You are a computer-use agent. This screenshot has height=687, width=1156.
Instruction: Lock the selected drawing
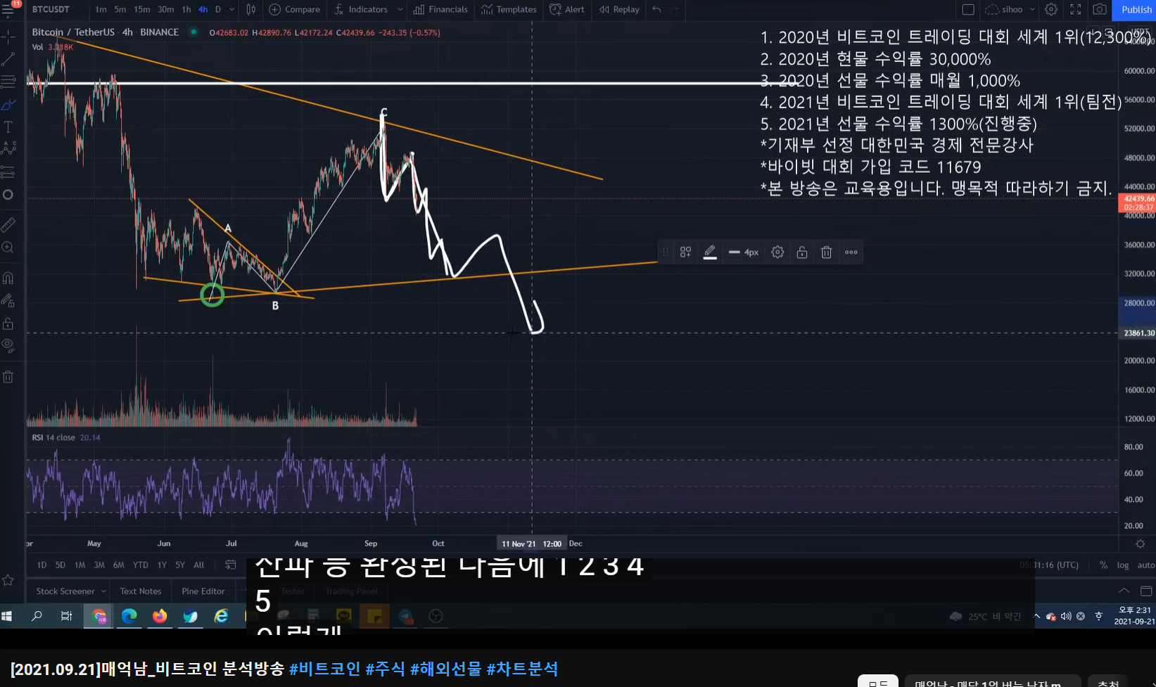tap(802, 252)
